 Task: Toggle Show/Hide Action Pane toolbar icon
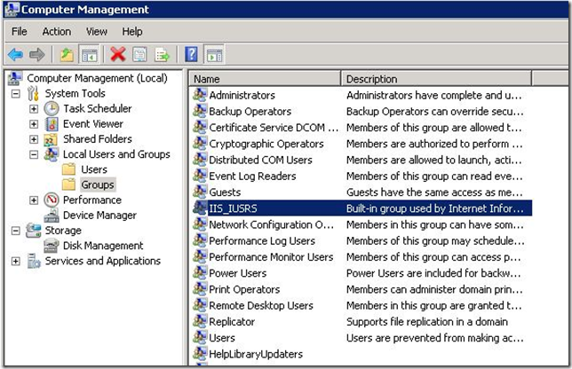coord(214,54)
